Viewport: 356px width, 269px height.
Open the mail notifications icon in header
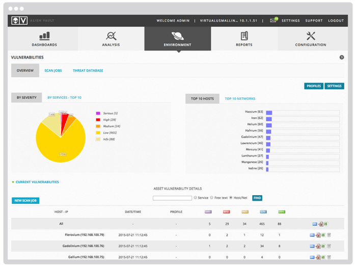[x=273, y=20]
